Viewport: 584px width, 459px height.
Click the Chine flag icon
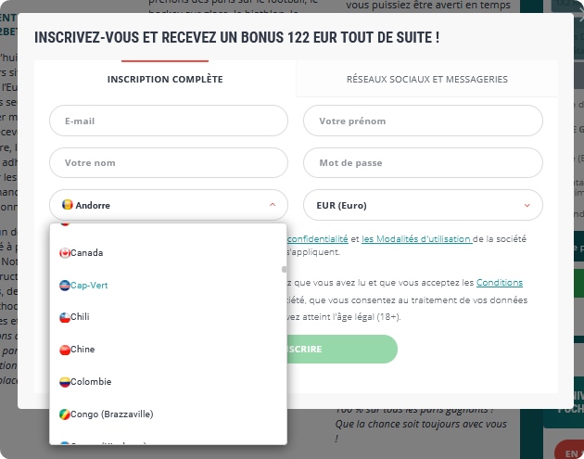click(x=65, y=350)
